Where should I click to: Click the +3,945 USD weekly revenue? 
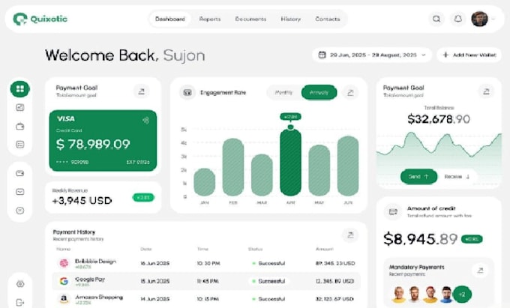click(x=82, y=200)
